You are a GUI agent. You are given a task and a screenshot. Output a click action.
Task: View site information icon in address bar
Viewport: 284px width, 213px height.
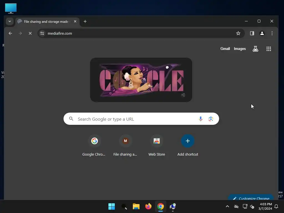(42, 33)
